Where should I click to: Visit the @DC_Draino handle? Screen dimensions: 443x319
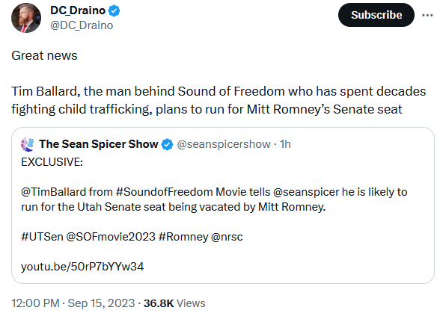pos(82,25)
